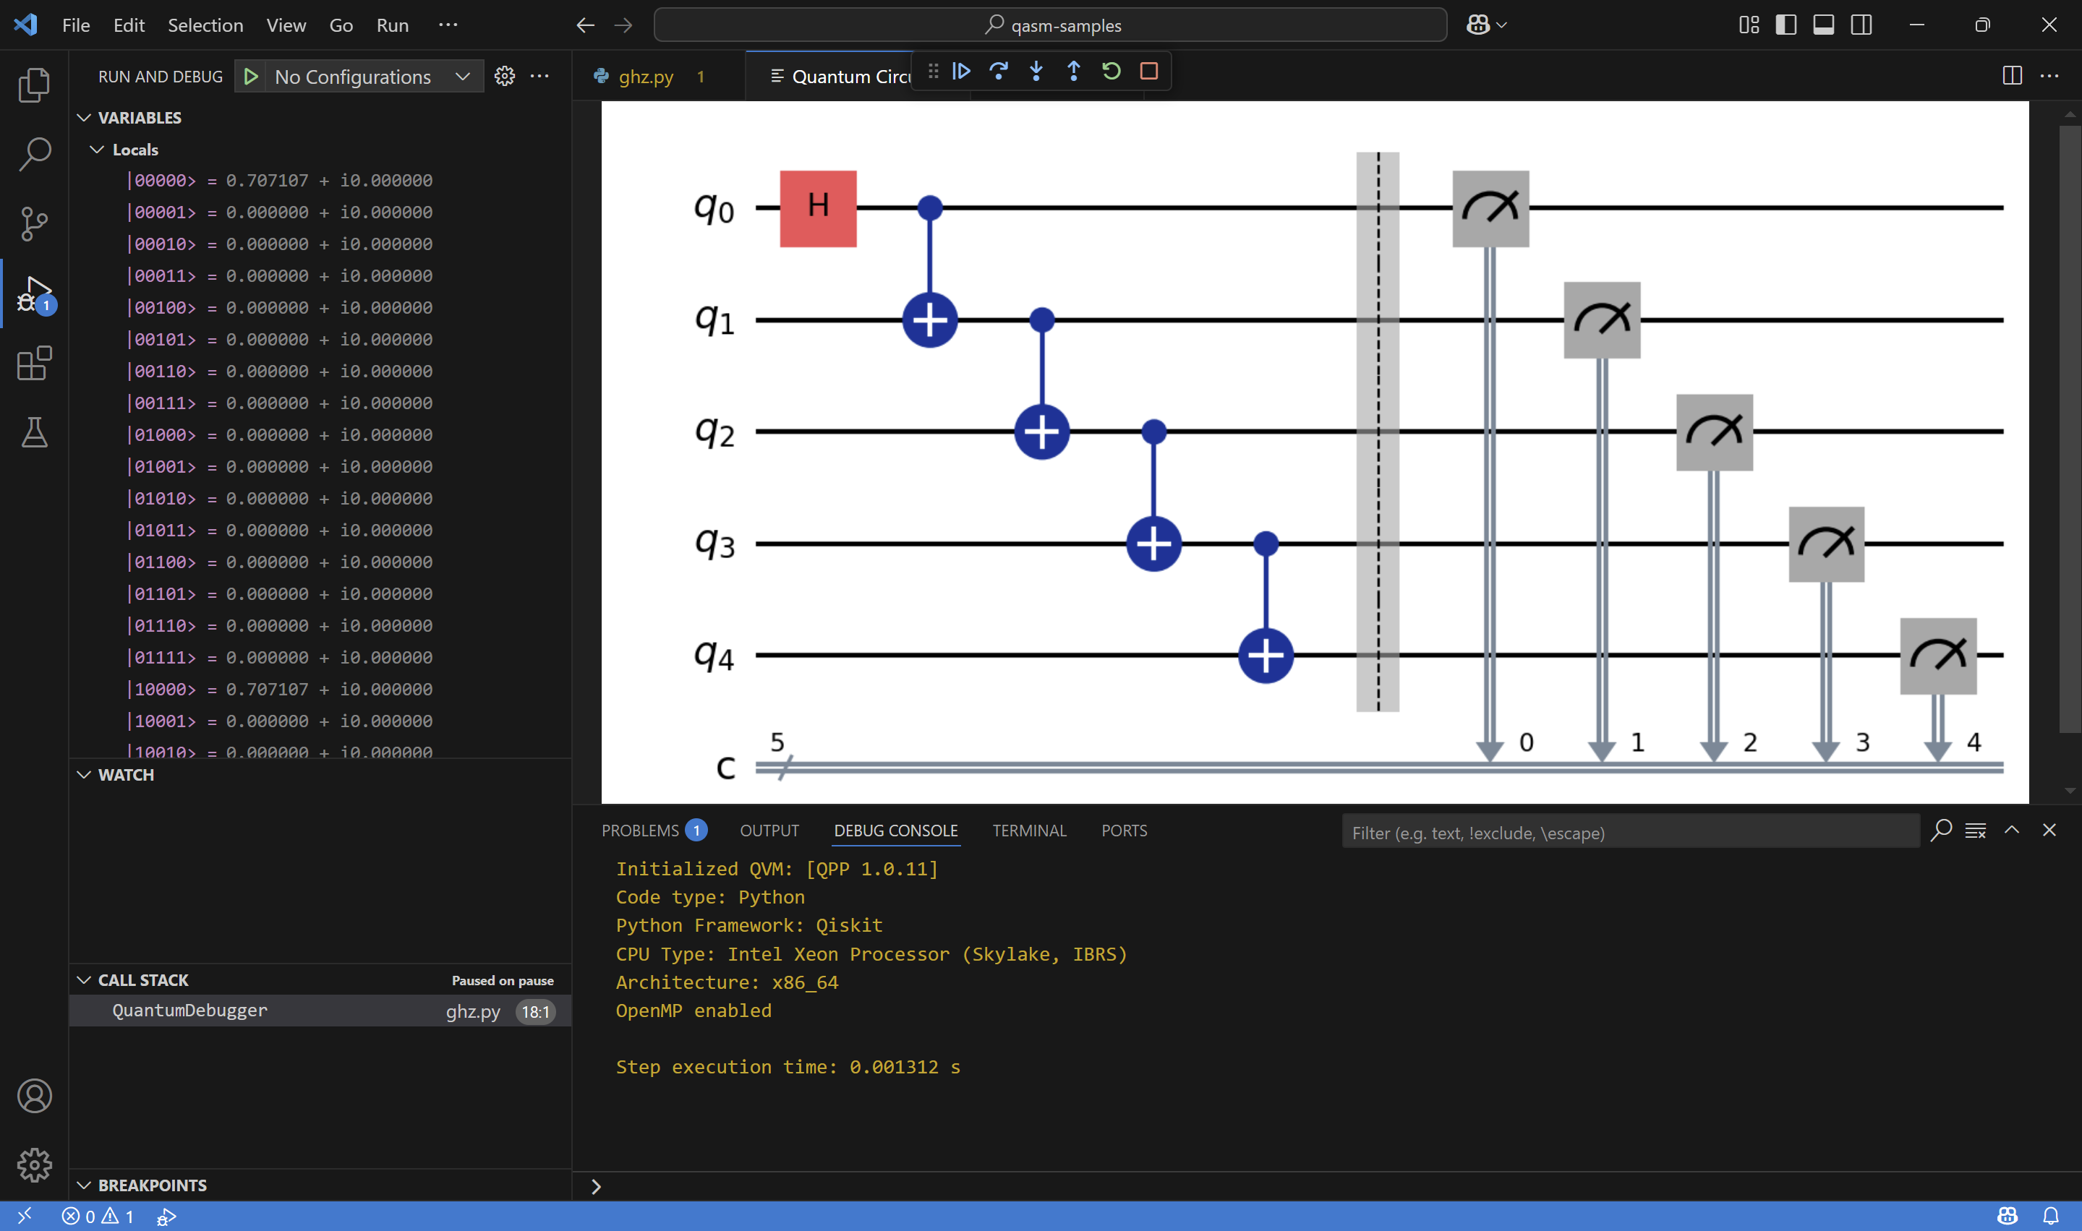Open Source Control view
2082x1231 pixels.
click(x=34, y=223)
